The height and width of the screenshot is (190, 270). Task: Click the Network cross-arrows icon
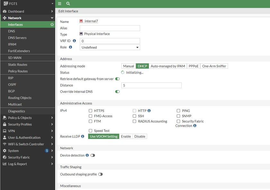click(x=4, y=18)
